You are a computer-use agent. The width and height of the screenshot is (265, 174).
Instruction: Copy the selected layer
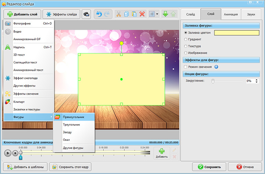(126, 14)
